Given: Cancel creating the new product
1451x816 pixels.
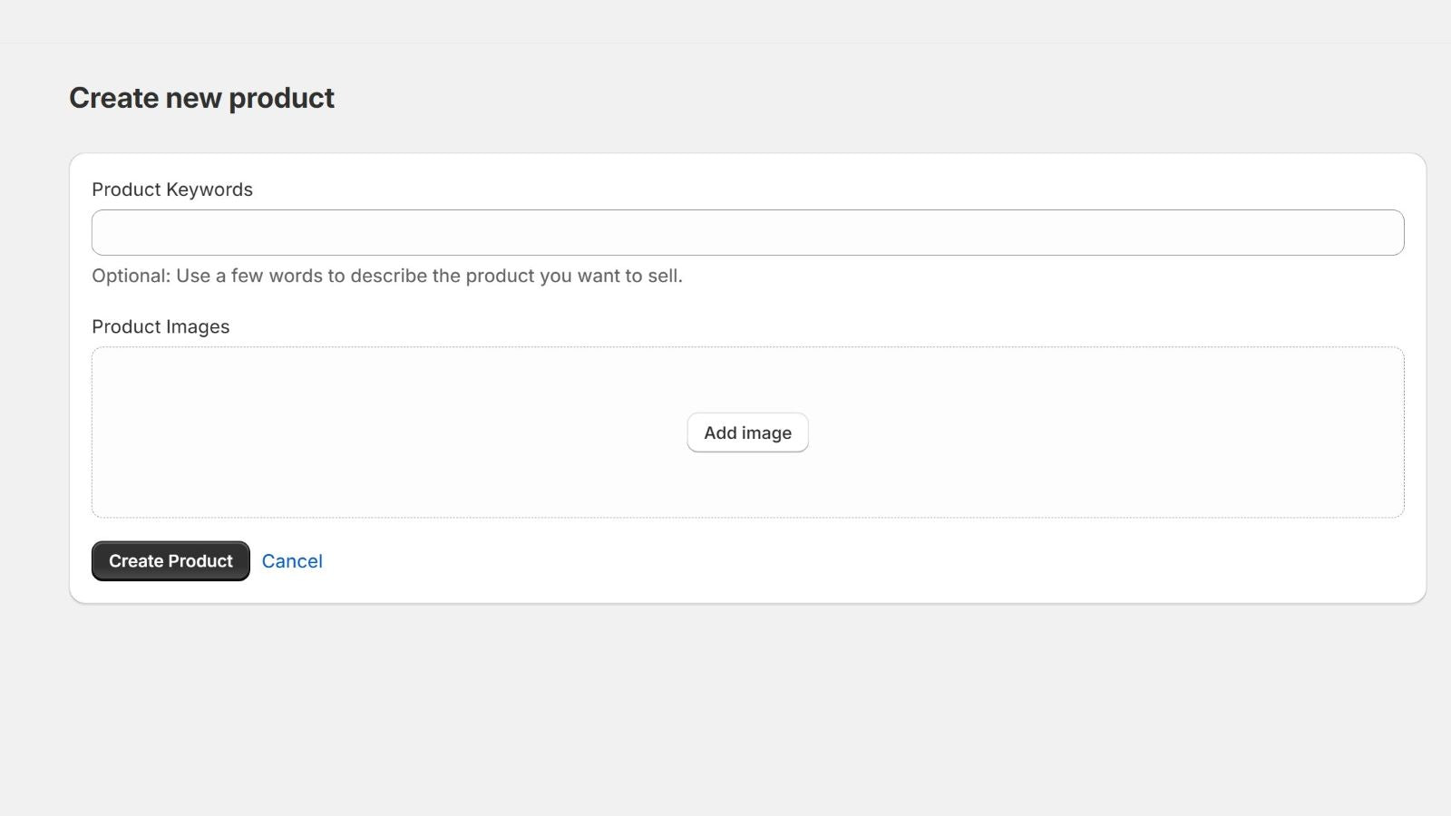Looking at the screenshot, I should pos(292,561).
